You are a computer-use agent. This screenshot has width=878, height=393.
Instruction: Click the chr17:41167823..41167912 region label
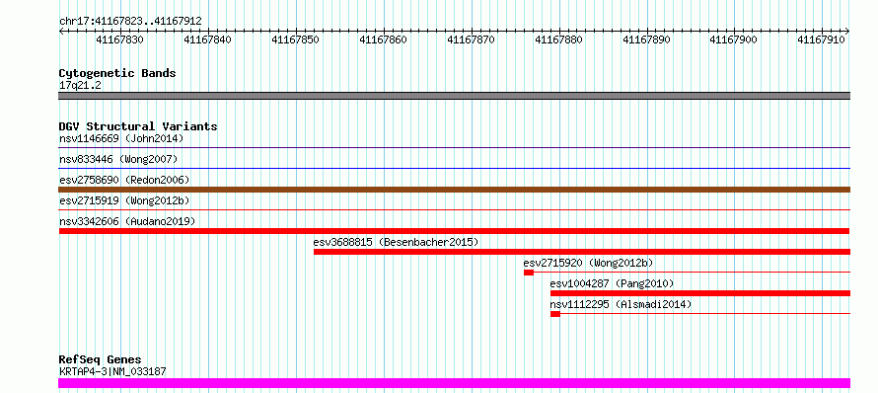pos(130,22)
